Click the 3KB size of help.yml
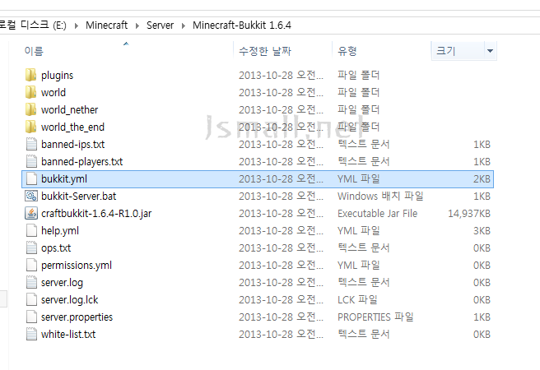Screen dimensions: 540x370 click(x=482, y=230)
